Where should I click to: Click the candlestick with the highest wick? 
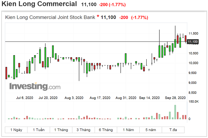[x=175, y=37]
